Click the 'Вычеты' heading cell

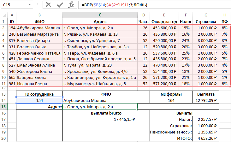(x=184, y=113)
